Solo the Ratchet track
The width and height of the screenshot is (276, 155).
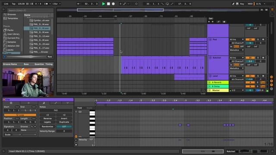[258, 58]
